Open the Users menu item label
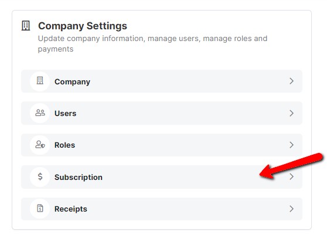The image size is (327, 245). (x=65, y=114)
